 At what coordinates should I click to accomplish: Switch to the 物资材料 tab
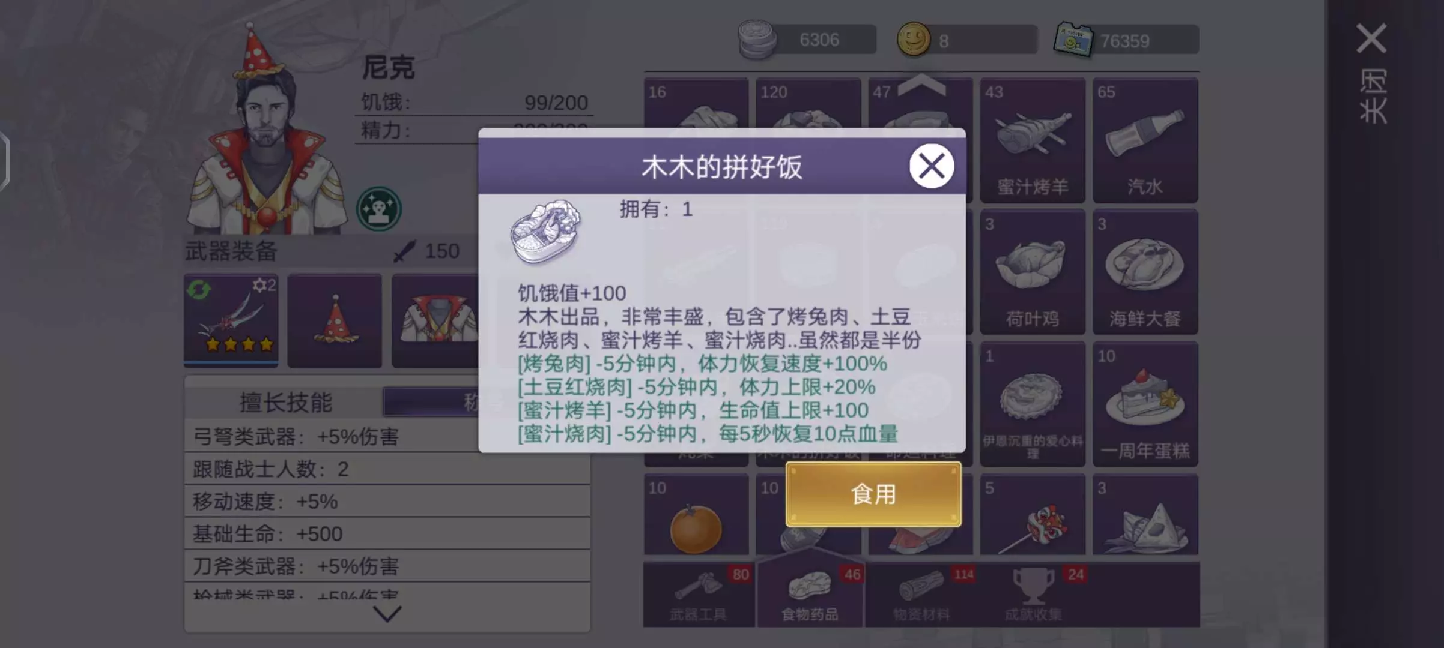coord(922,595)
